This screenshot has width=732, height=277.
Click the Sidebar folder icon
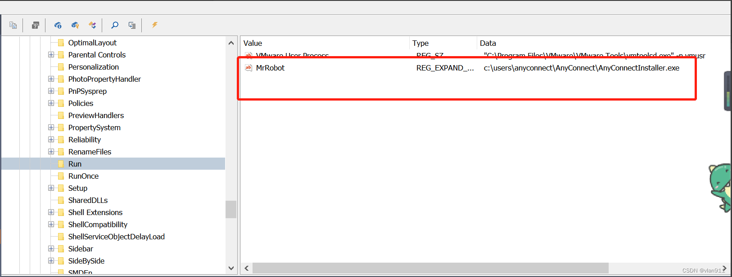(61, 249)
